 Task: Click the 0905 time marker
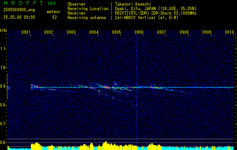116,32
